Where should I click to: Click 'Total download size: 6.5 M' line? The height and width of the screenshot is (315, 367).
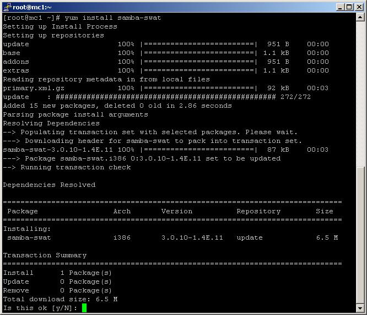tap(60, 300)
